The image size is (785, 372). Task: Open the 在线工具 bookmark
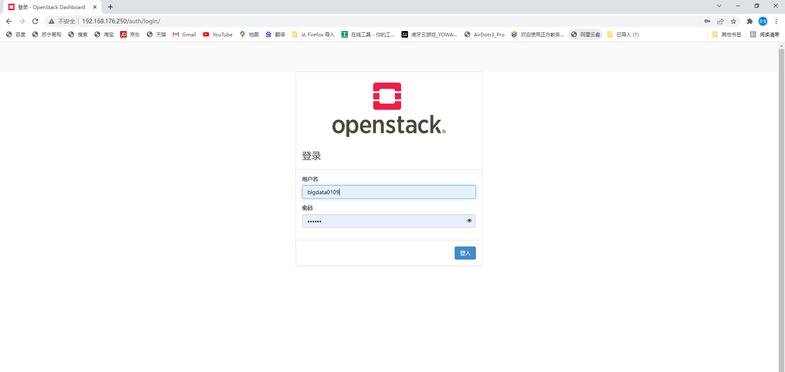click(368, 35)
